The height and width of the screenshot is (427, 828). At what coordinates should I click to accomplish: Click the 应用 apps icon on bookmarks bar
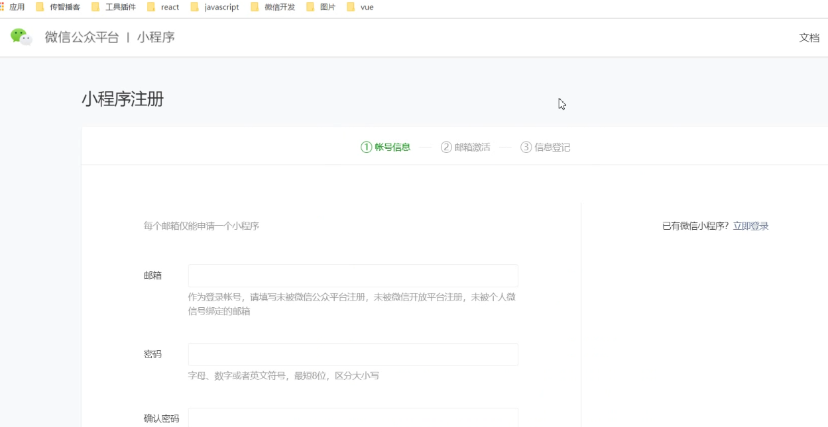pyautogui.click(x=14, y=7)
